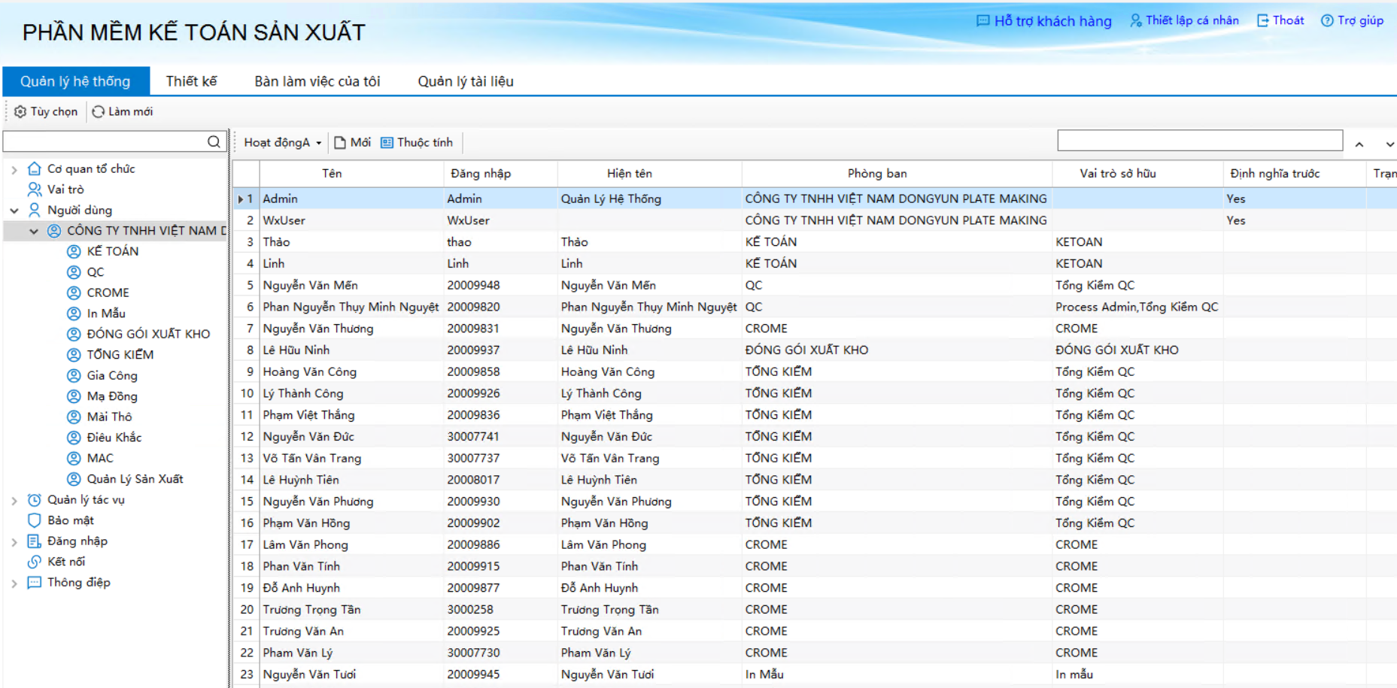Screen dimensions: 1397x688
Task: Click the Phòng ban column header
Action: tap(876, 174)
